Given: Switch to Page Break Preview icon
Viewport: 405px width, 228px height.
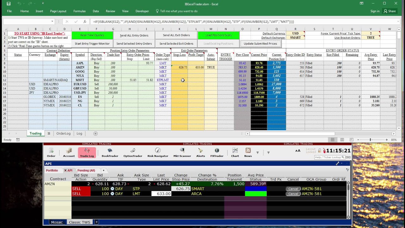Looking at the screenshot, I should pyautogui.click(x=352, y=140).
